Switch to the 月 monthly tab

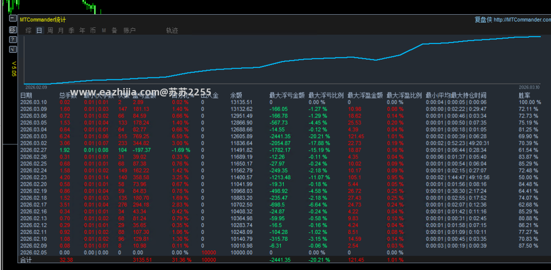tap(61, 30)
